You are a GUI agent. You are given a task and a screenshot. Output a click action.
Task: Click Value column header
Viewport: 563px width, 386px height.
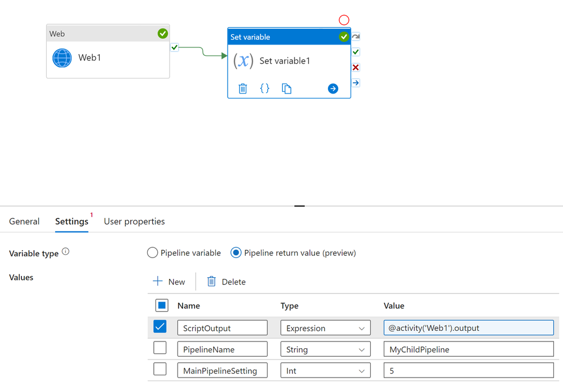click(x=394, y=305)
